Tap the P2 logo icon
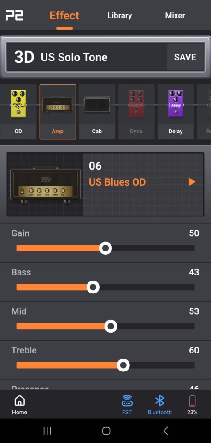This screenshot has height=443, width=211. (14, 15)
